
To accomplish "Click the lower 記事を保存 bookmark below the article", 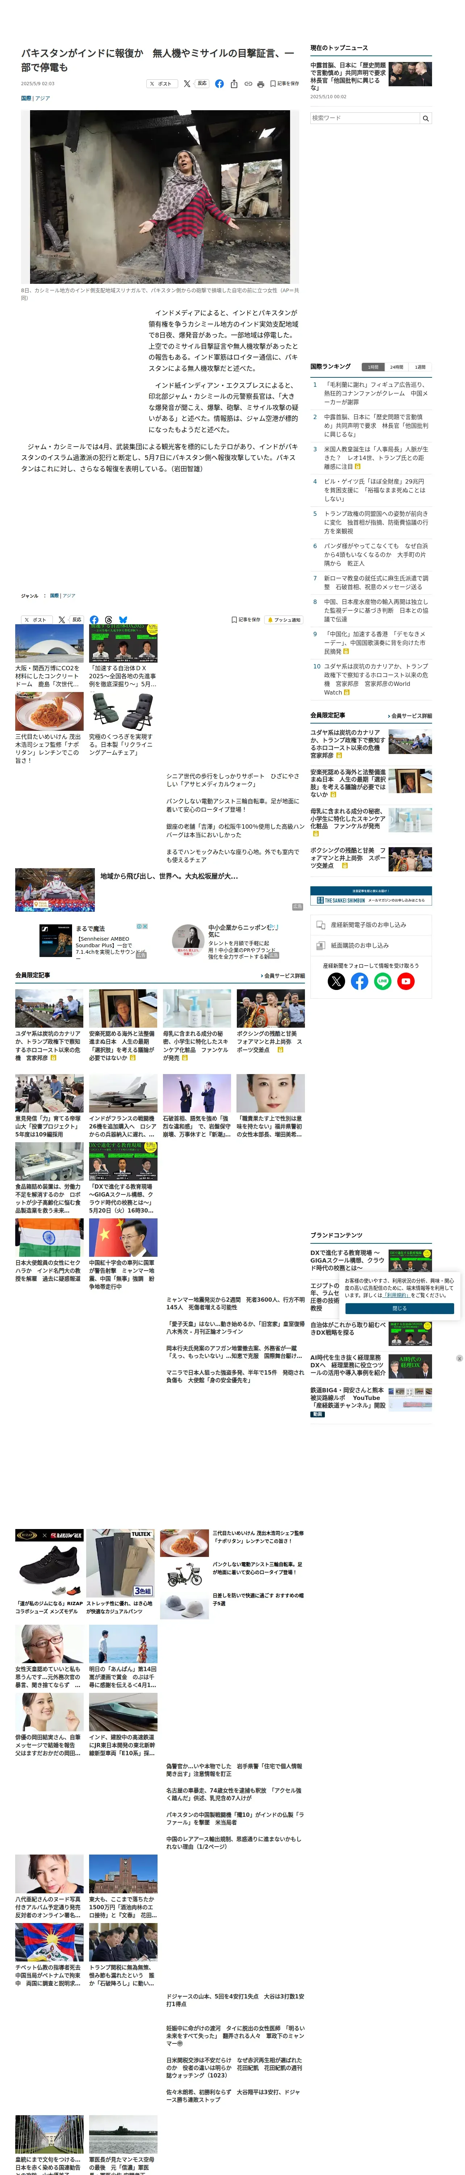I will click(x=246, y=620).
